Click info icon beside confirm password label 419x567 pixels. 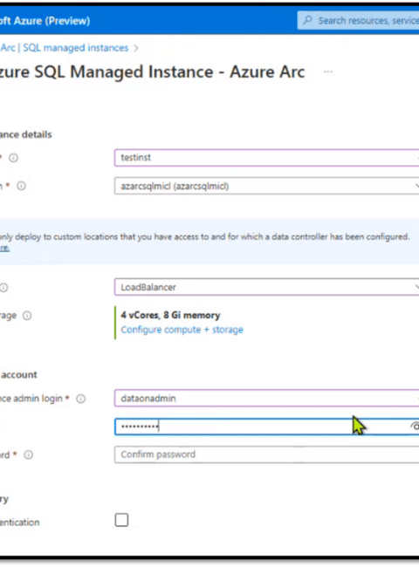pyautogui.click(x=29, y=454)
